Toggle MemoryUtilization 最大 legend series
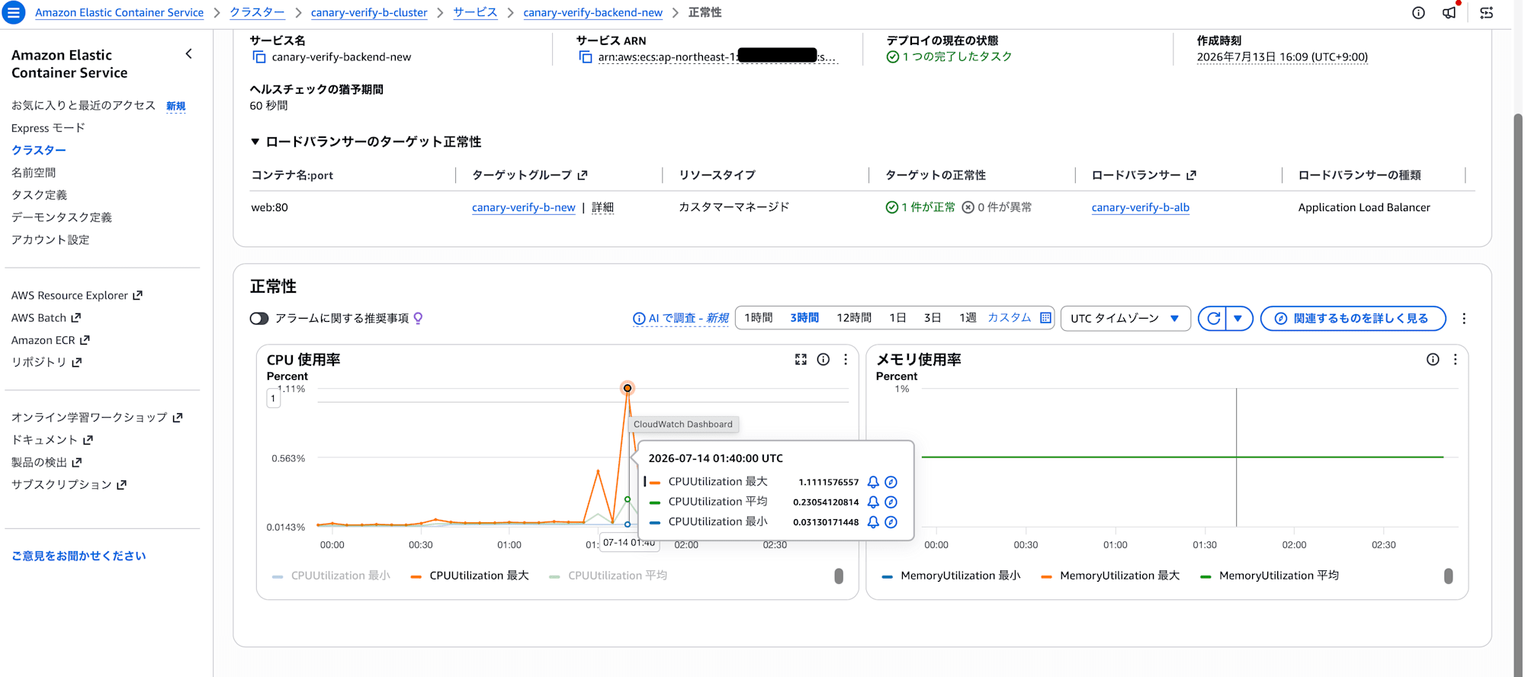Image resolution: width=1525 pixels, height=677 pixels. (1110, 576)
